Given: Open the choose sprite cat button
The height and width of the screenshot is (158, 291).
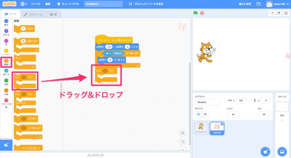Looking at the screenshot, I should pyautogui.click(x=265, y=151).
